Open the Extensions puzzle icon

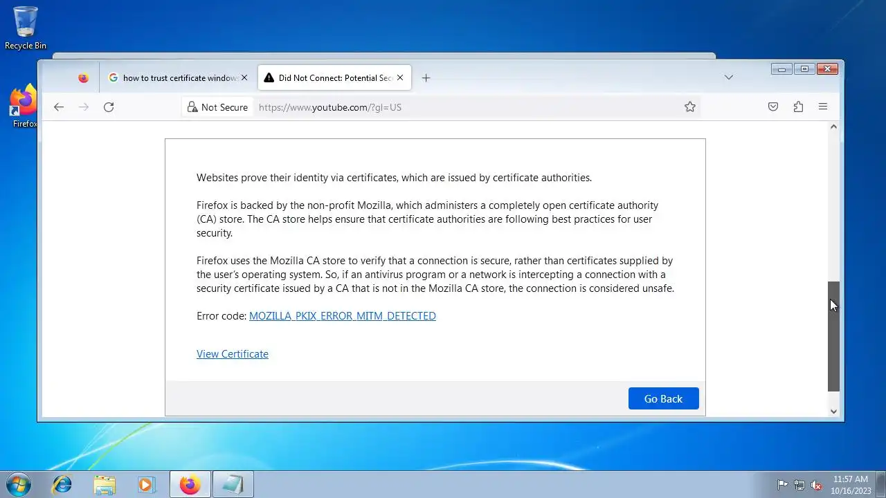[x=798, y=107]
